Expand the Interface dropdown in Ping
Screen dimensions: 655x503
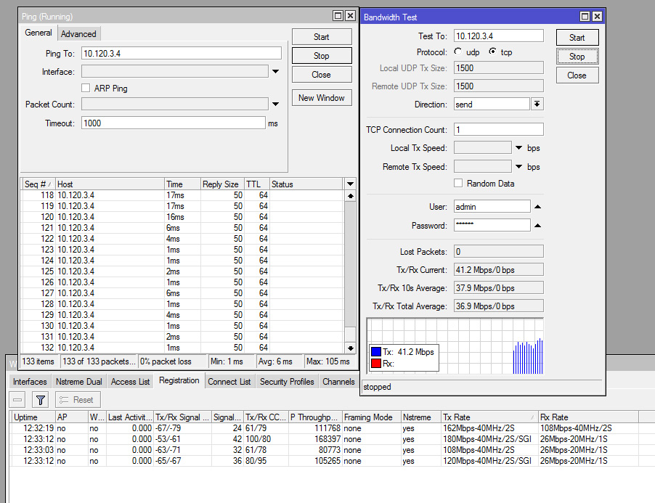275,72
